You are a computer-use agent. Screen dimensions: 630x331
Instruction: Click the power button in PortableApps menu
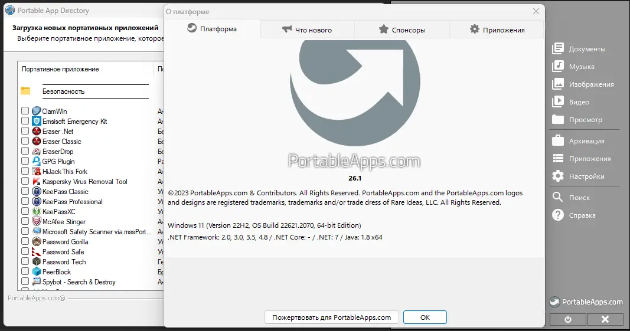coord(568,319)
